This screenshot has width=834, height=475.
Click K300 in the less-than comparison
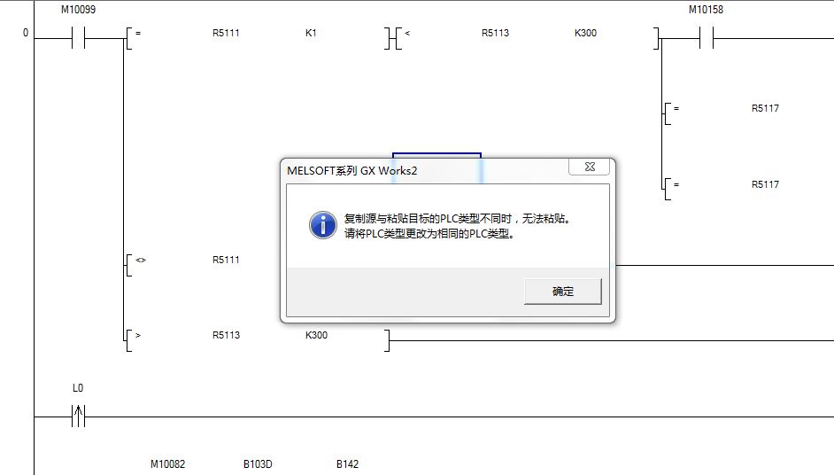(585, 34)
